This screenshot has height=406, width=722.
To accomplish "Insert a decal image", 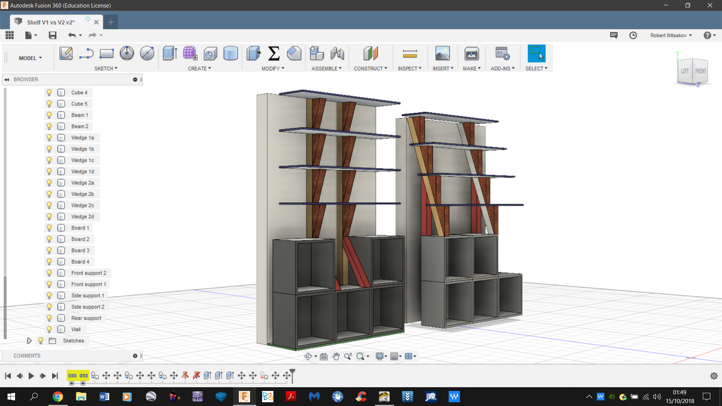I will click(443, 53).
